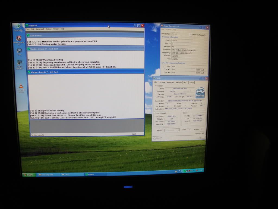The height and width of the screenshot is (209, 278).
Task: Click the Number of cores field in Core Temp
Action: [x=206, y=35]
